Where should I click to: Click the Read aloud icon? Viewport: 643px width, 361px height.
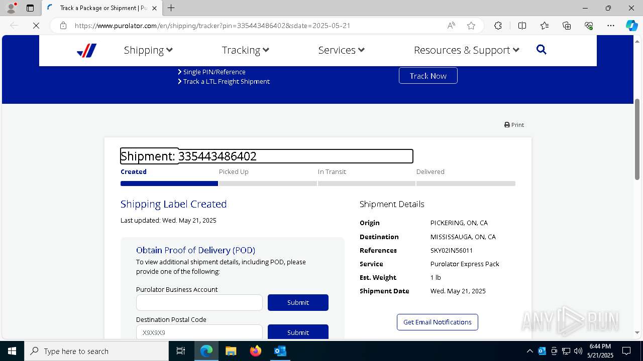click(451, 26)
